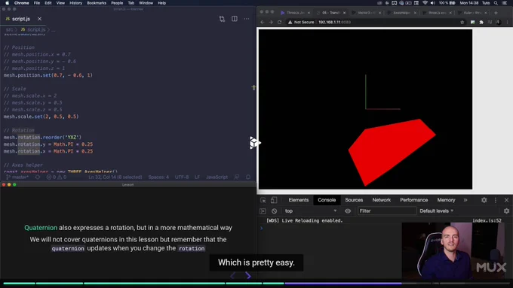Toggle the DevTools inspect element tool
The image size is (513, 288).
(263, 200)
